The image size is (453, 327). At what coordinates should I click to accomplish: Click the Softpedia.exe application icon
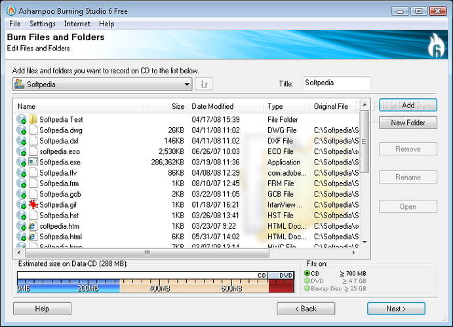[x=33, y=162]
